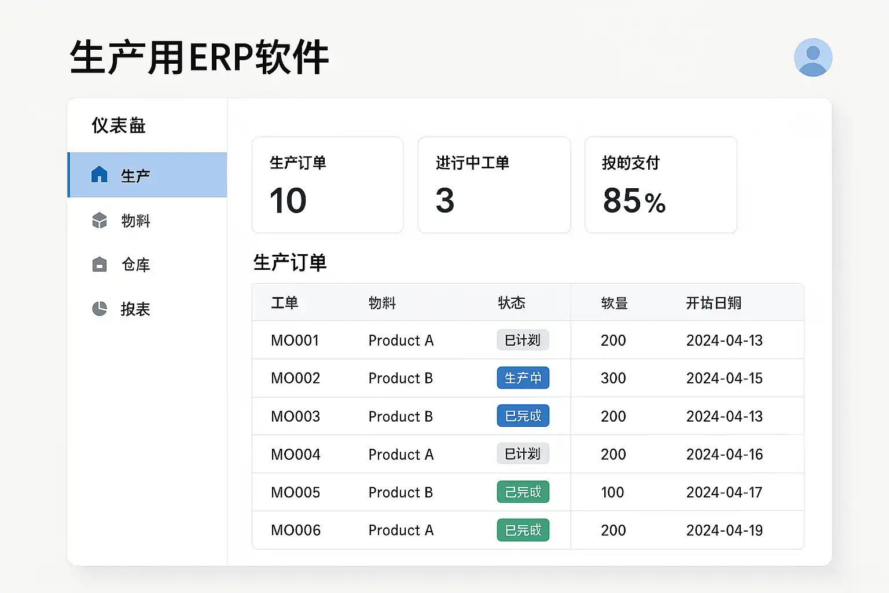Select the 生产 label in sidebar
The height and width of the screenshot is (593, 889).
tap(135, 175)
